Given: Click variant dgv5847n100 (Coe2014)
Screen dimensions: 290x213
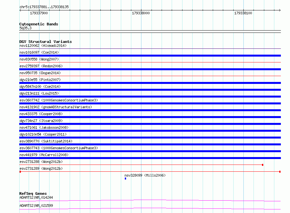Looking at the screenshot, I should (40, 87).
